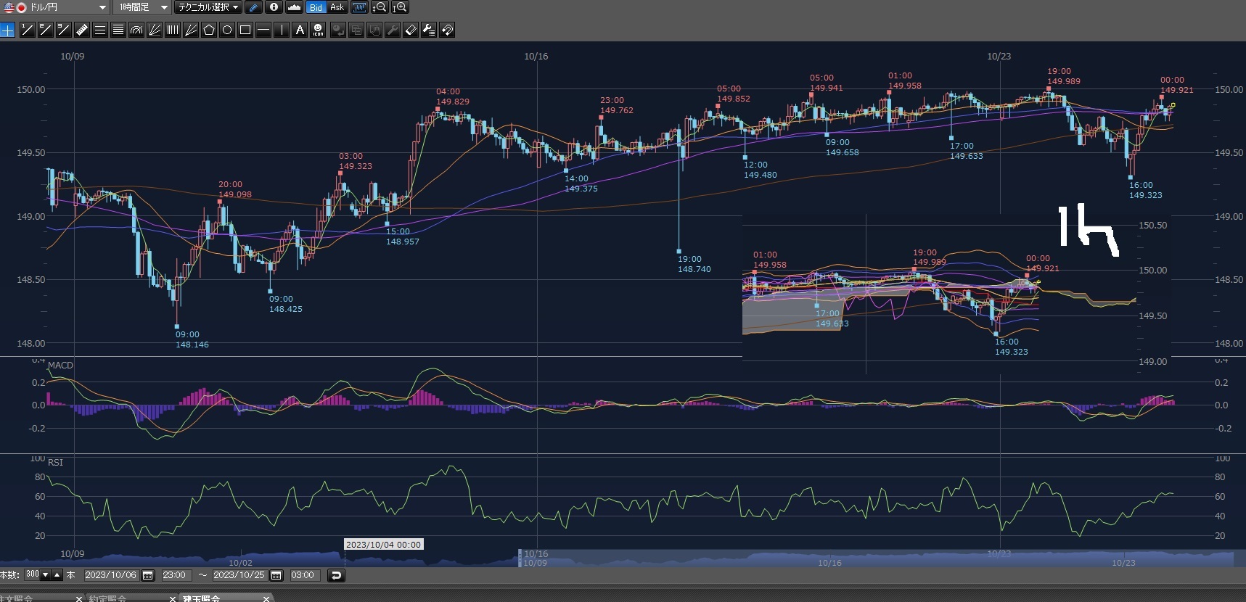Click the reset date range arrow button

tap(335, 575)
